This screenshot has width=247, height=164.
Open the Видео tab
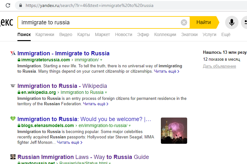[x=66, y=34]
